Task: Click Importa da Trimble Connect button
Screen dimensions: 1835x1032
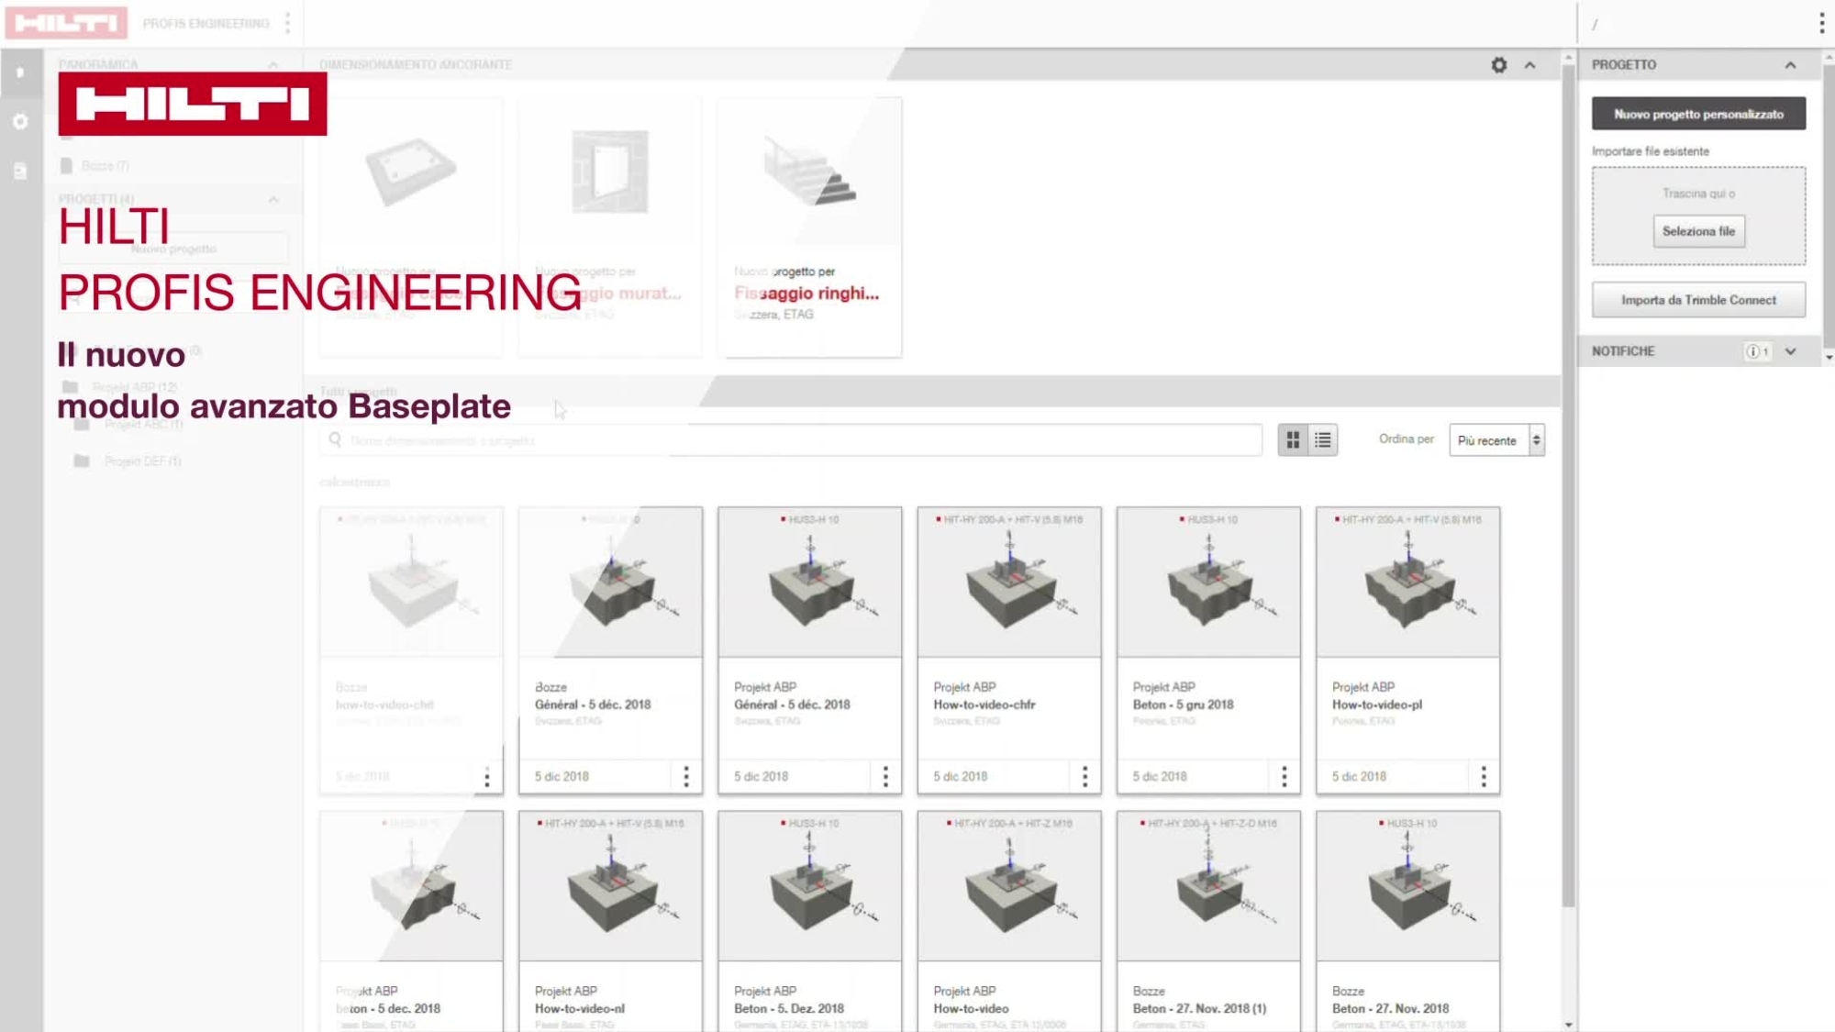Action: coord(1698,300)
